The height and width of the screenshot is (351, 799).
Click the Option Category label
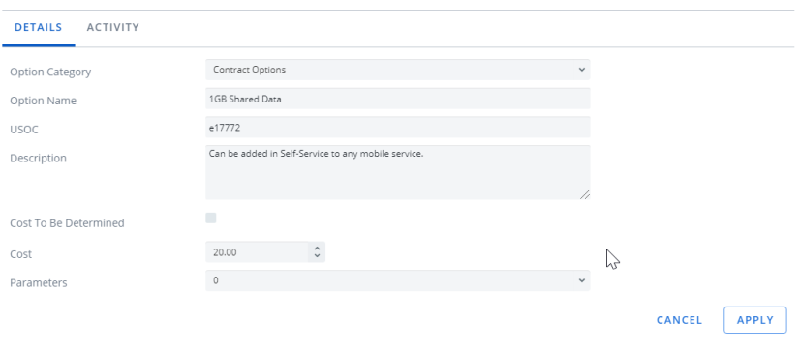coord(50,72)
